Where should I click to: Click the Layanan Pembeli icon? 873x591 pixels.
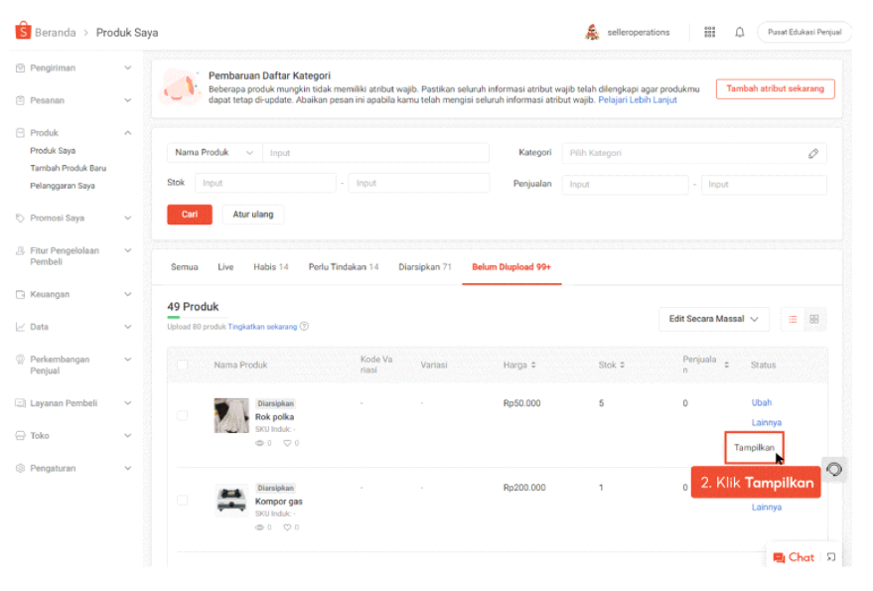click(20, 402)
